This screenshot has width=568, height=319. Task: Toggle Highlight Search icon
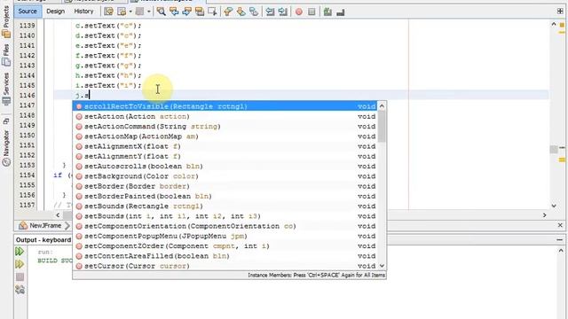point(200,12)
